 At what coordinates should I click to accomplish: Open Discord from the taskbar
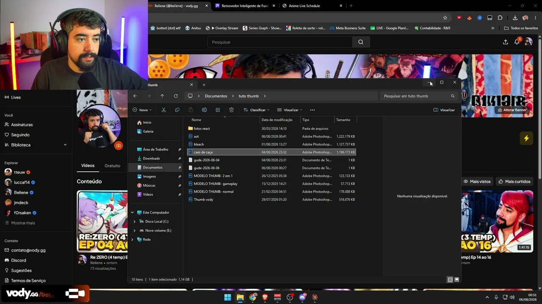click(x=302, y=297)
